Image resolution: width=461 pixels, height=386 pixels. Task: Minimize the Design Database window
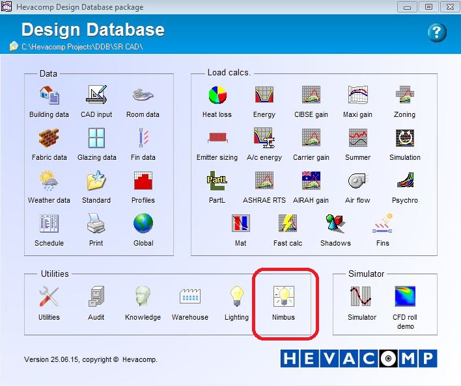pos(407,7)
